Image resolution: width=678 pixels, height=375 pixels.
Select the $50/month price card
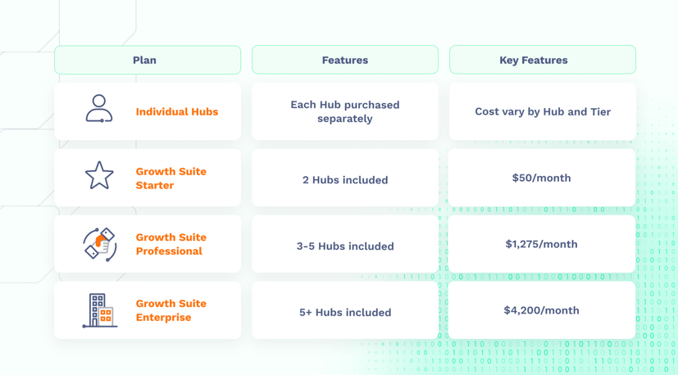click(542, 178)
